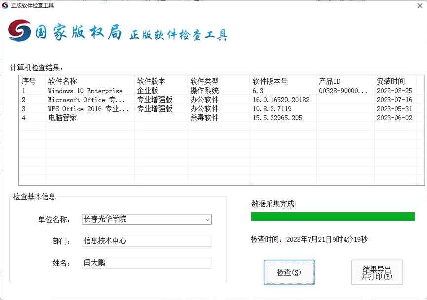Click the 软件版本号 column header
427x300 pixels.
pos(283,81)
